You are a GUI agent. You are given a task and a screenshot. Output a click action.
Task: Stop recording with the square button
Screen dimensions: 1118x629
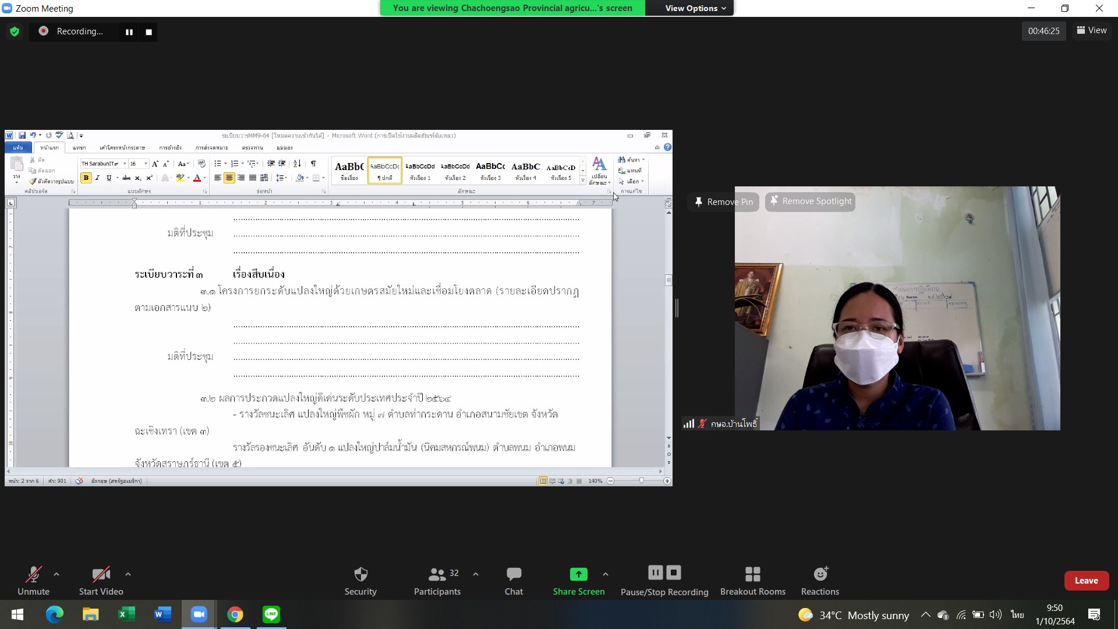click(149, 32)
